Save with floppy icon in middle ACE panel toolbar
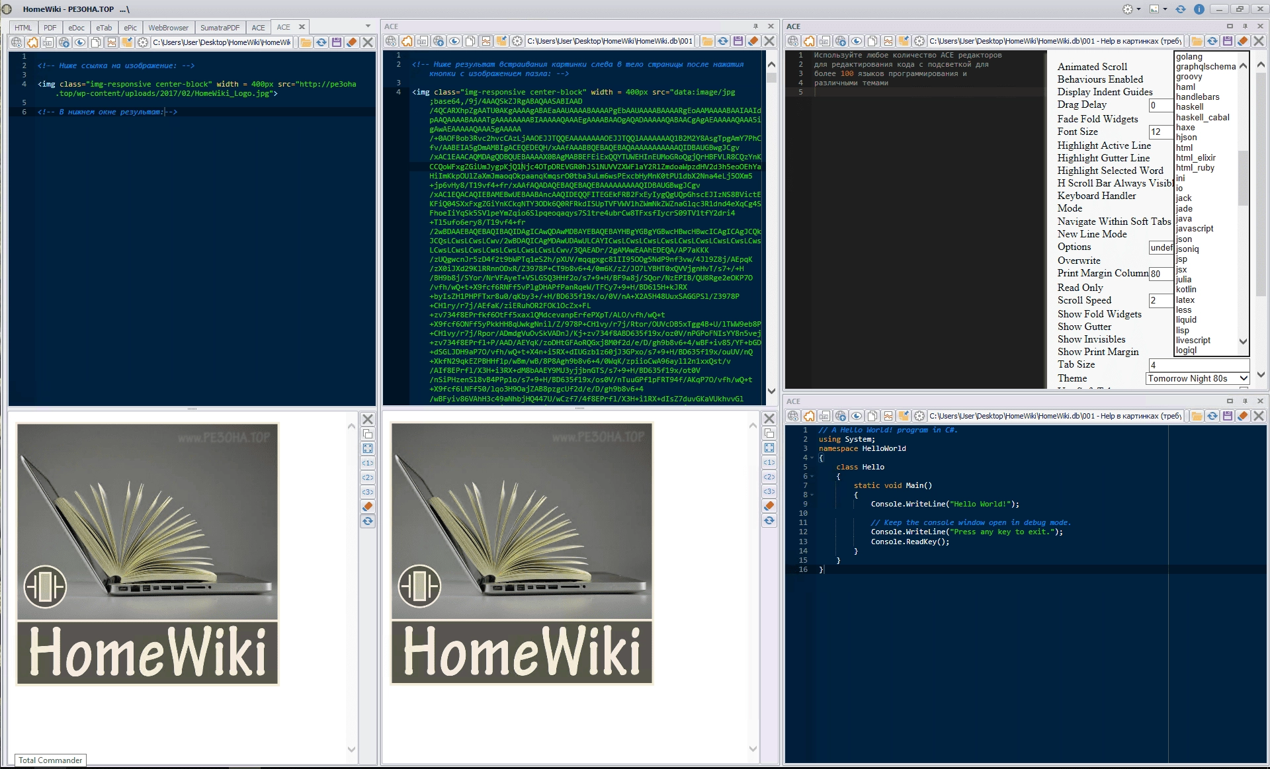This screenshot has height=769, width=1270. 738,41
